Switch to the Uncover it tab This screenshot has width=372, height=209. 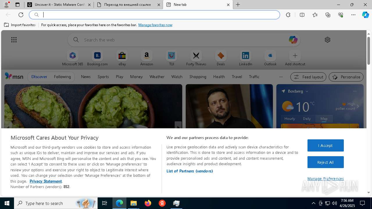coord(59,5)
